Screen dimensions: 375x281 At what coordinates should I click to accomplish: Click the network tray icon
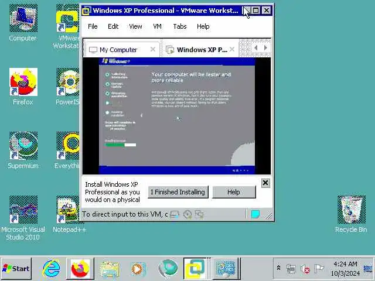[291, 269]
